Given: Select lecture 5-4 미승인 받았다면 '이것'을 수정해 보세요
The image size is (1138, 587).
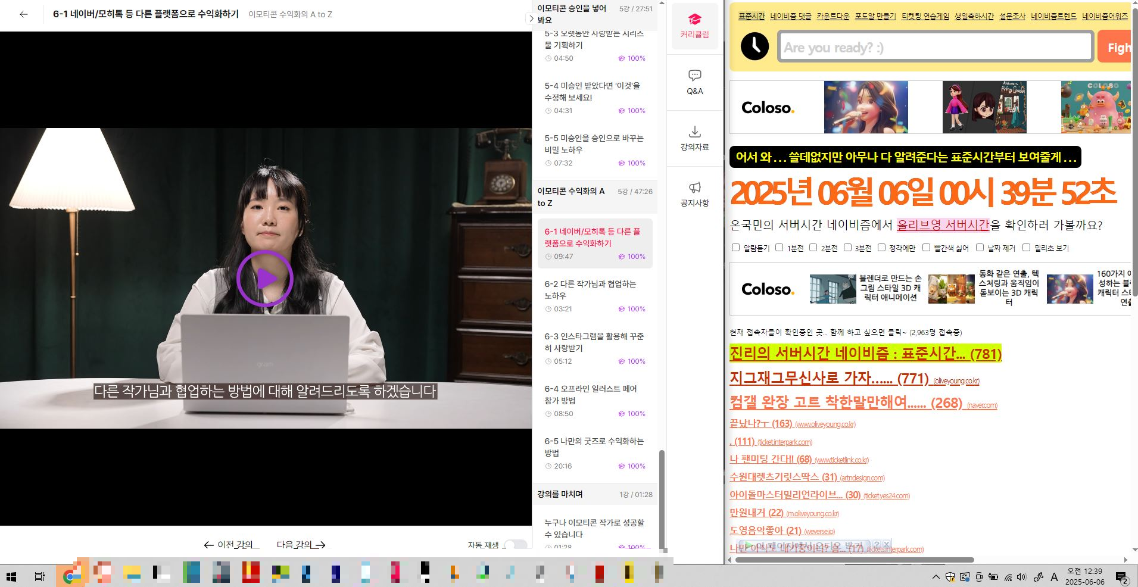Looking at the screenshot, I should pos(594,98).
